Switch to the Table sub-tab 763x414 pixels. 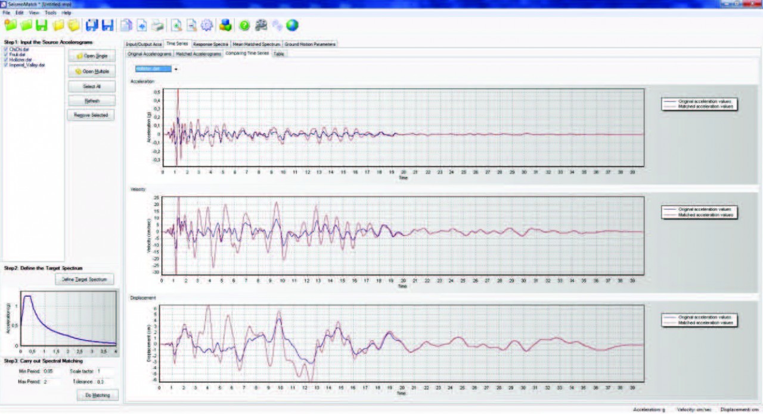(279, 54)
